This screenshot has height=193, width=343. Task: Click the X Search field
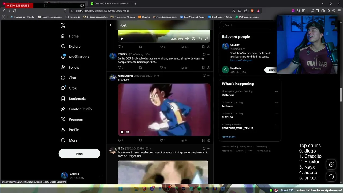click(x=248, y=25)
